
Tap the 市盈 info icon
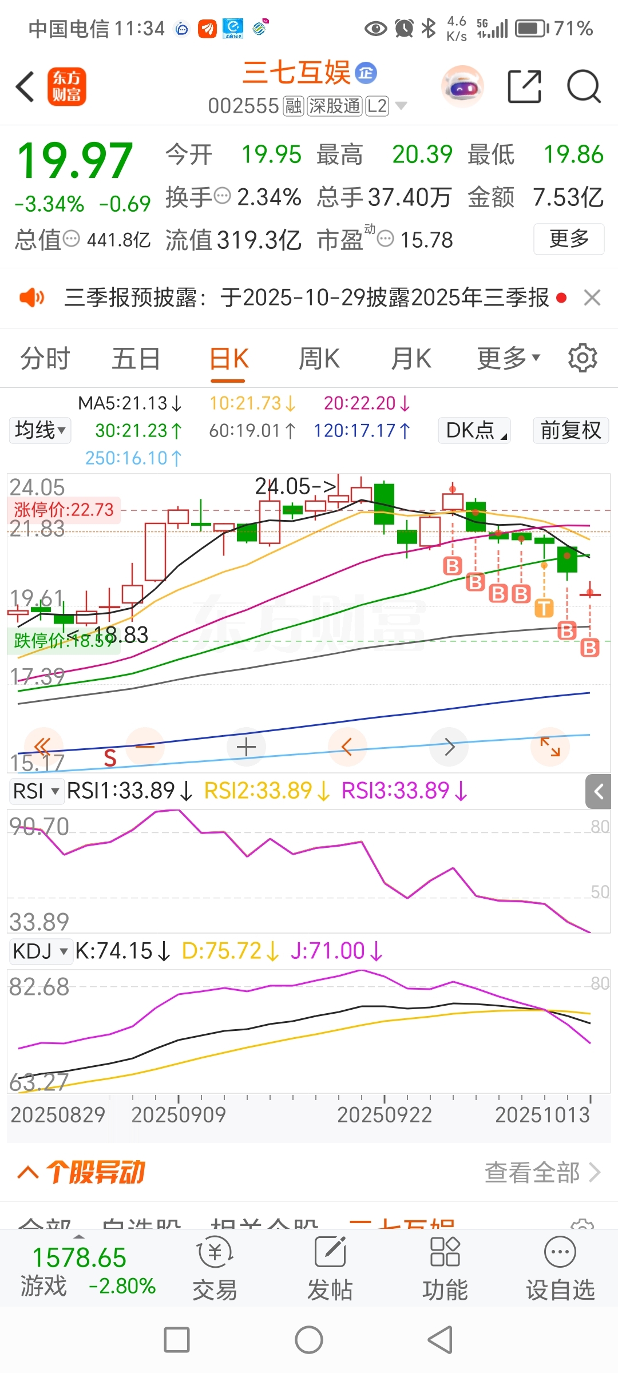[386, 239]
